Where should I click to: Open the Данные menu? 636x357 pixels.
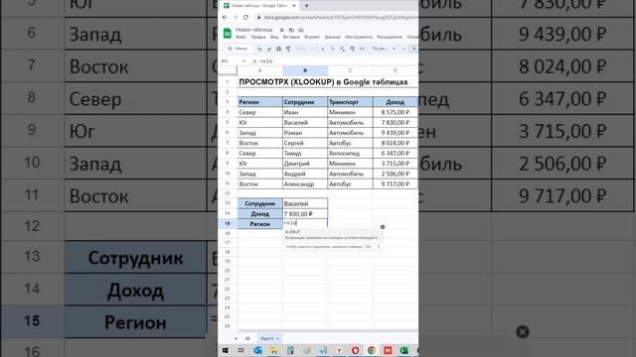click(x=333, y=38)
